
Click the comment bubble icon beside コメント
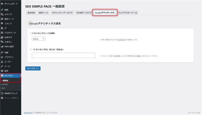(2, 24)
